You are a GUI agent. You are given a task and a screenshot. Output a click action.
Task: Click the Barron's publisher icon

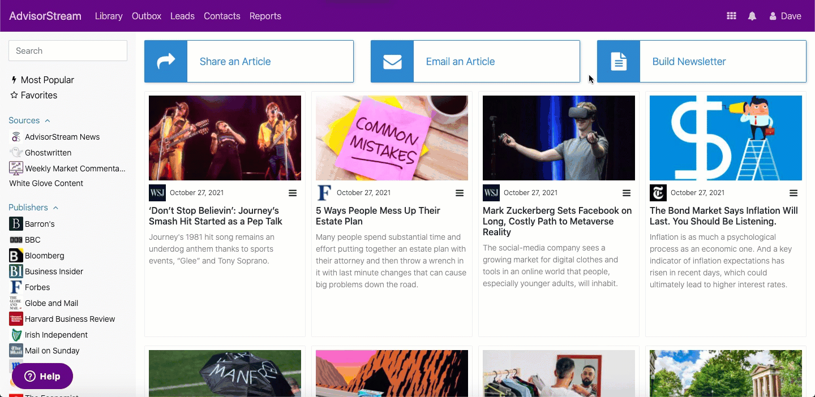16,224
